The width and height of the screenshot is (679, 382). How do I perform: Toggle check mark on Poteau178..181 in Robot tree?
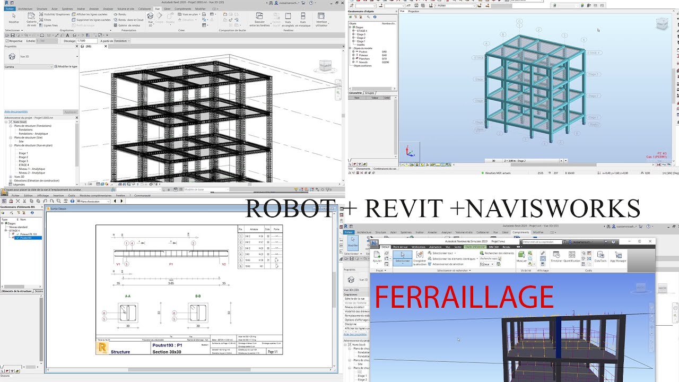click(18, 234)
